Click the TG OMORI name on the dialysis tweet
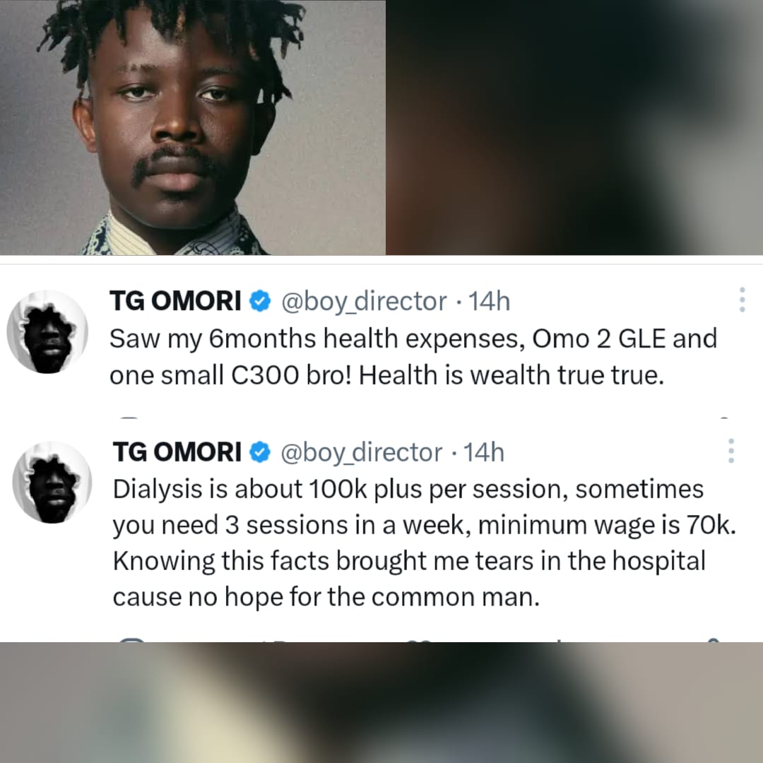 coord(177,452)
